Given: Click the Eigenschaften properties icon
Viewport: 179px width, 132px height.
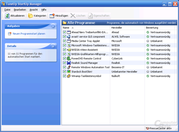Looking at the screenshot, I should [90, 16].
